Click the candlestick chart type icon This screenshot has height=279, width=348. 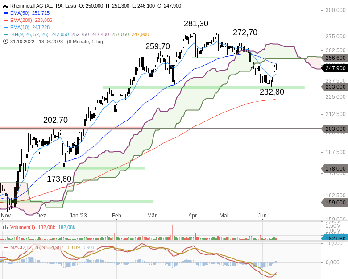click(5, 6)
